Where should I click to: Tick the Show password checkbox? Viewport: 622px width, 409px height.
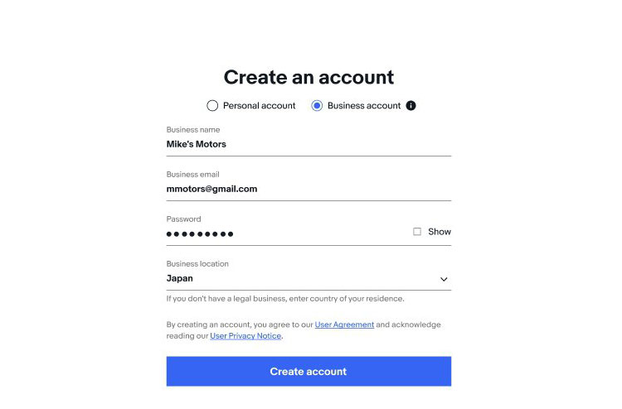click(417, 232)
